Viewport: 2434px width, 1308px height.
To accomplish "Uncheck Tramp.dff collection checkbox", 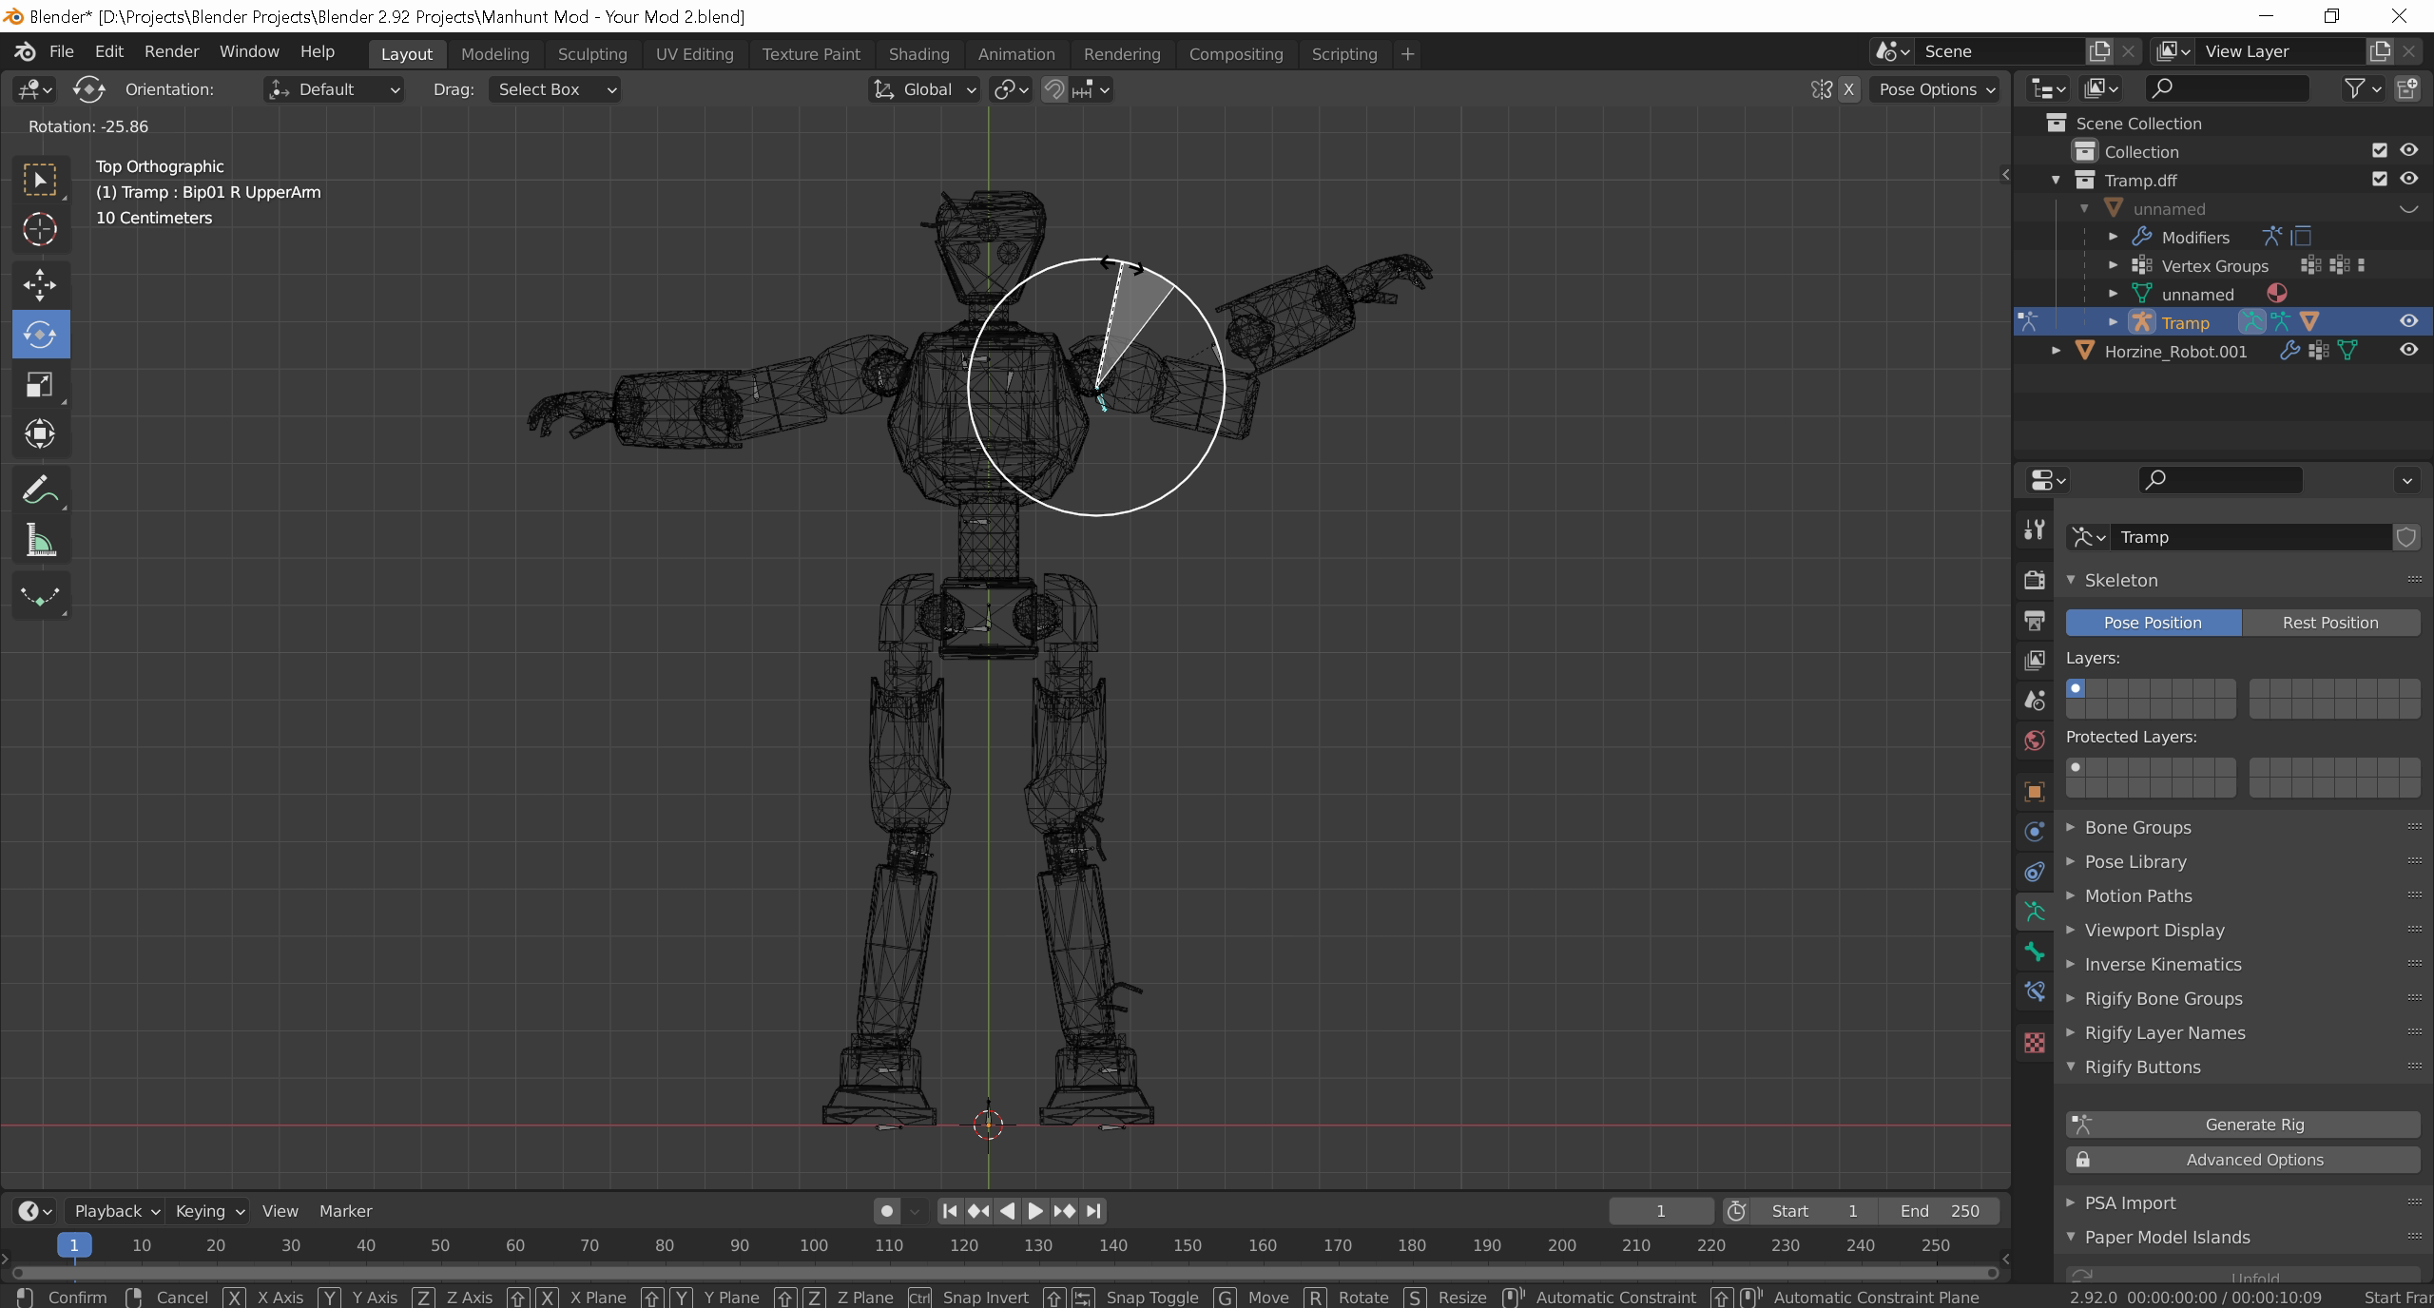I will coord(2379,179).
